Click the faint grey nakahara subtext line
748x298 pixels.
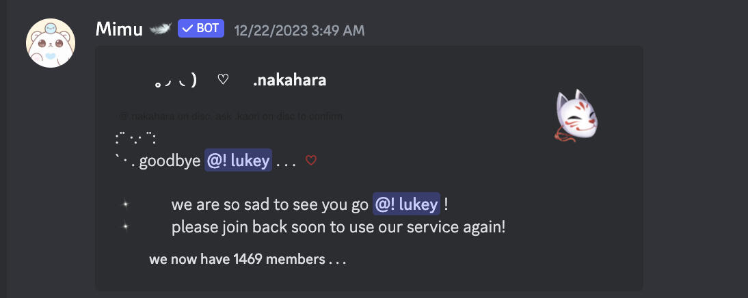coord(231,116)
